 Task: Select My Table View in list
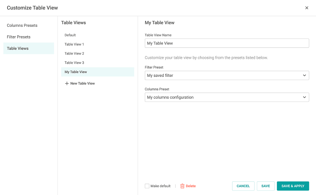[x=97, y=72]
